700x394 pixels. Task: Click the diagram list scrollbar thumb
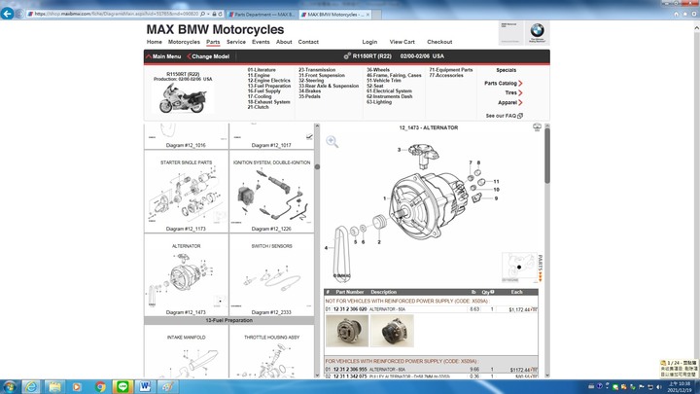pyautogui.click(x=317, y=166)
